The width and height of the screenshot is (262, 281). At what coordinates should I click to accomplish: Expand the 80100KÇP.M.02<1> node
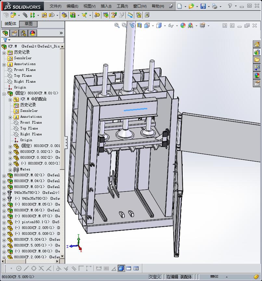tap(4, 176)
